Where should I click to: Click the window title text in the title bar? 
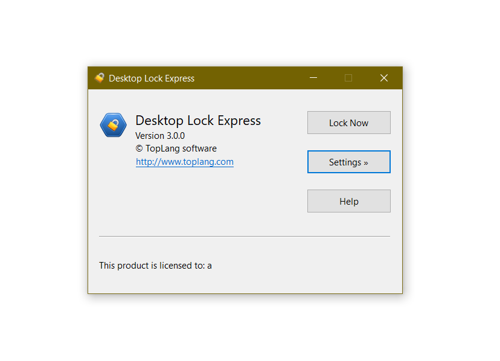152,78
